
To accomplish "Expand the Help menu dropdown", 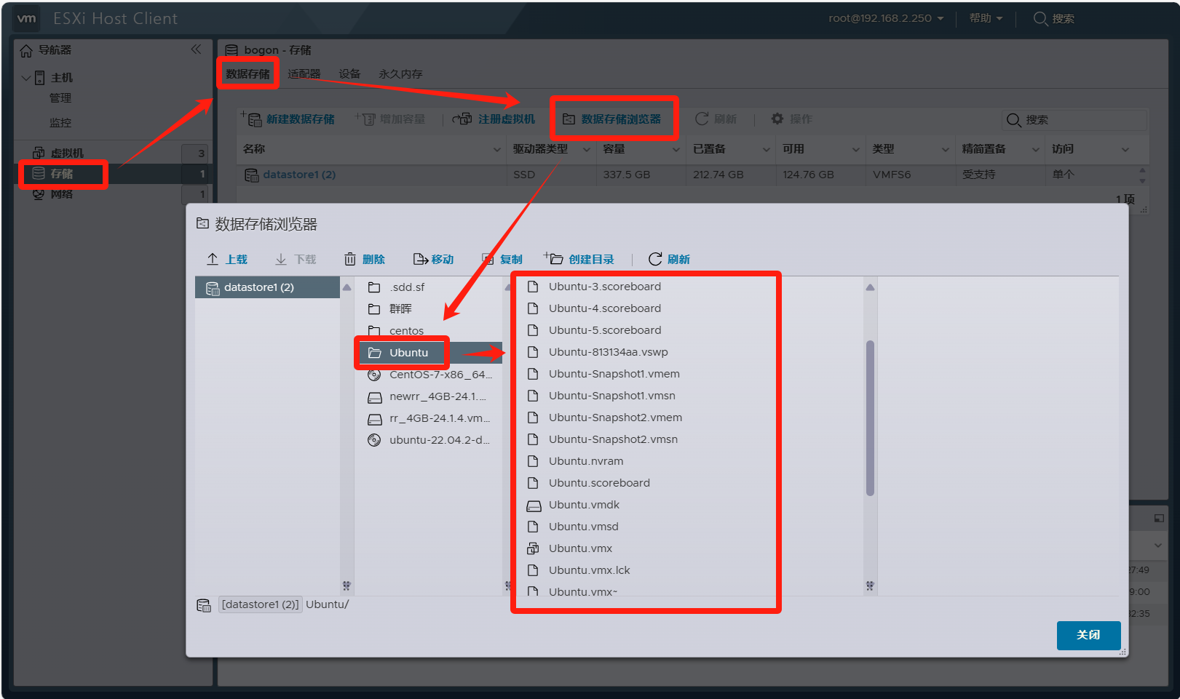I will pyautogui.click(x=986, y=18).
